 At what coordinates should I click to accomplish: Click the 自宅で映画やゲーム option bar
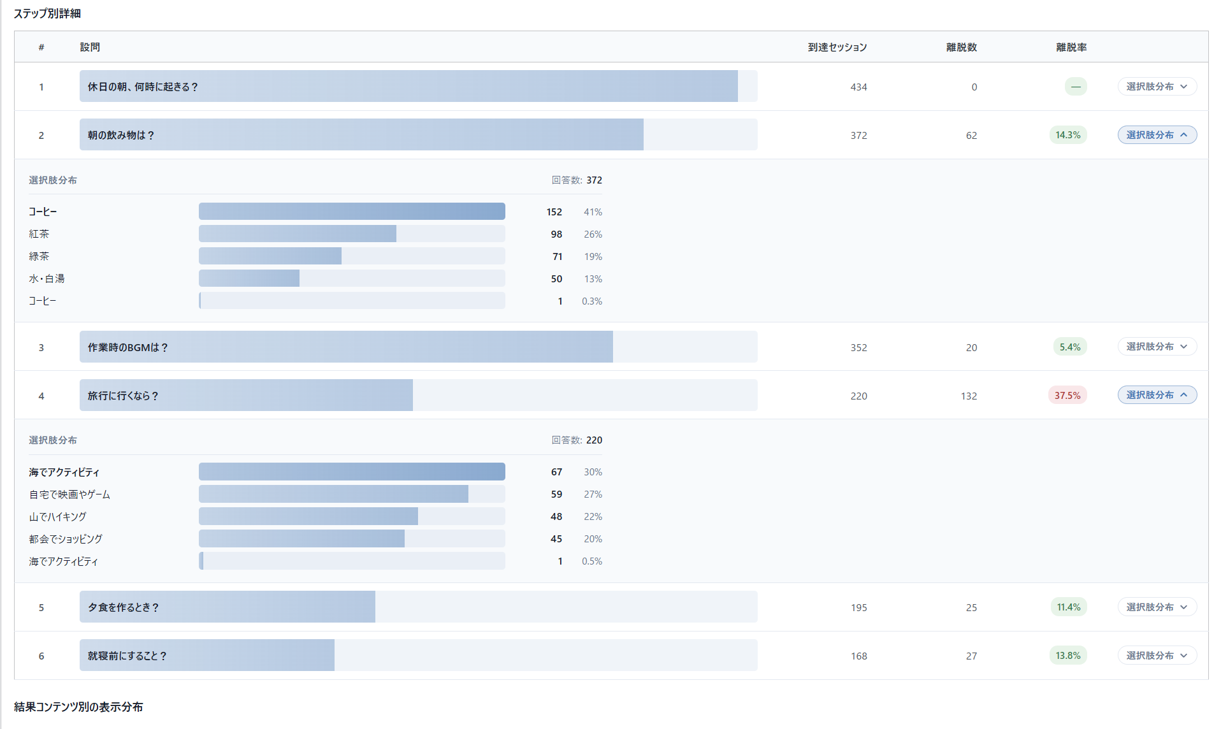352,494
